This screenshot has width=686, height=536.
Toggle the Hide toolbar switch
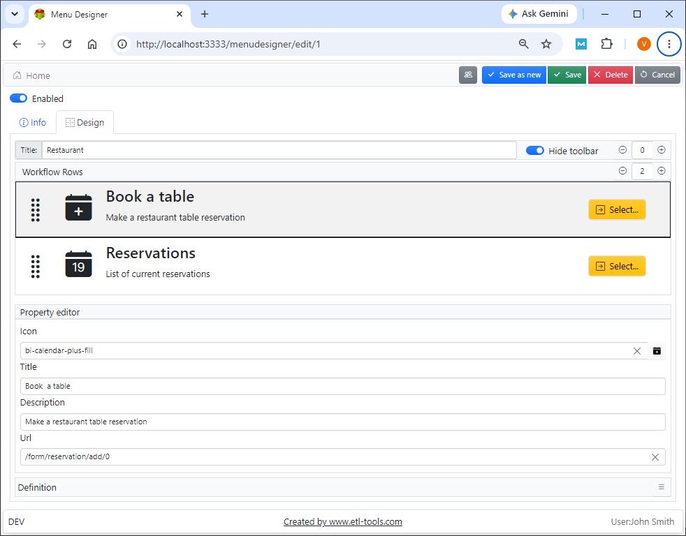534,150
